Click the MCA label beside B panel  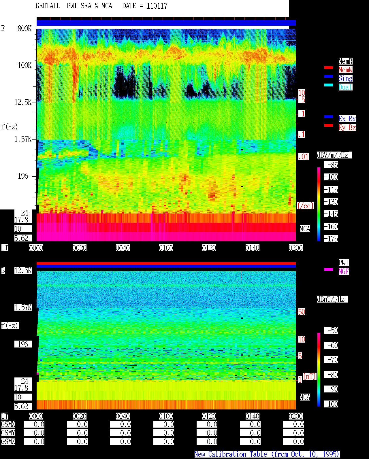[305, 397]
